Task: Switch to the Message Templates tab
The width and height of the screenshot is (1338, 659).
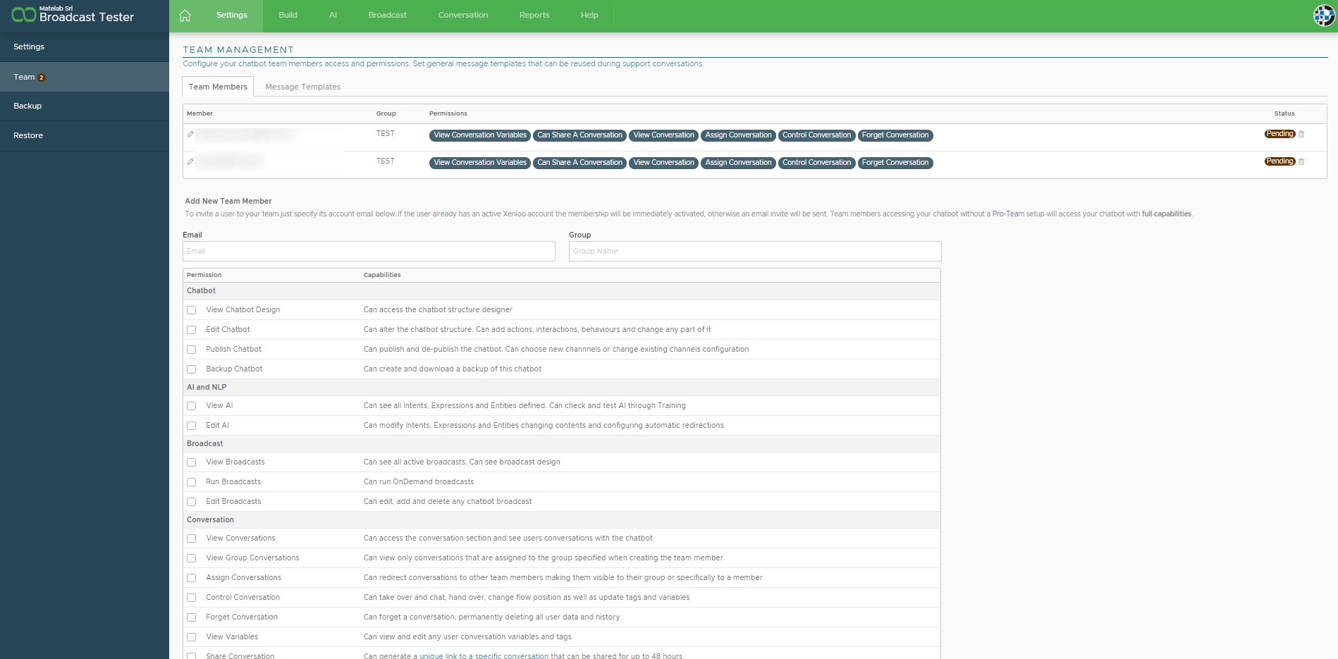Action: click(x=302, y=87)
